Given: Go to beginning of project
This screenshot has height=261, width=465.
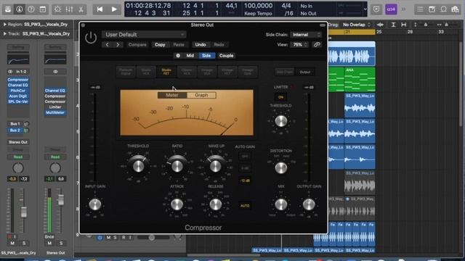Looking at the screenshot, I should click(x=100, y=9).
